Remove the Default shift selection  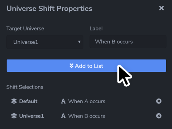click(159, 101)
